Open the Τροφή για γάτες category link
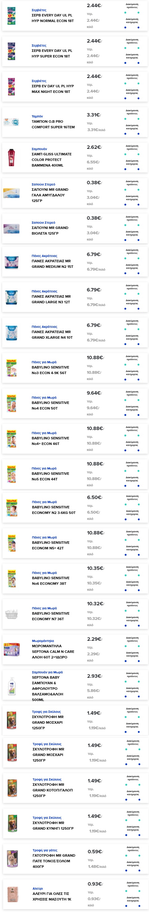Viewport: 149px width, 912px height. tap(45, 850)
